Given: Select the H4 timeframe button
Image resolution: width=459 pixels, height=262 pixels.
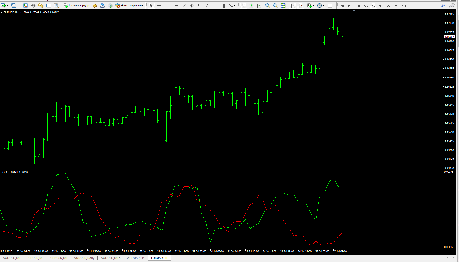Looking at the screenshot, I should point(381,5).
